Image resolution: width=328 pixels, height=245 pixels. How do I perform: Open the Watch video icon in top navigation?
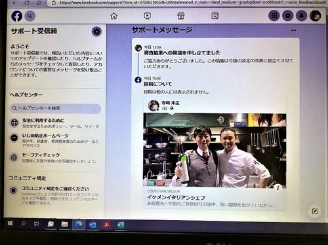[148, 16]
